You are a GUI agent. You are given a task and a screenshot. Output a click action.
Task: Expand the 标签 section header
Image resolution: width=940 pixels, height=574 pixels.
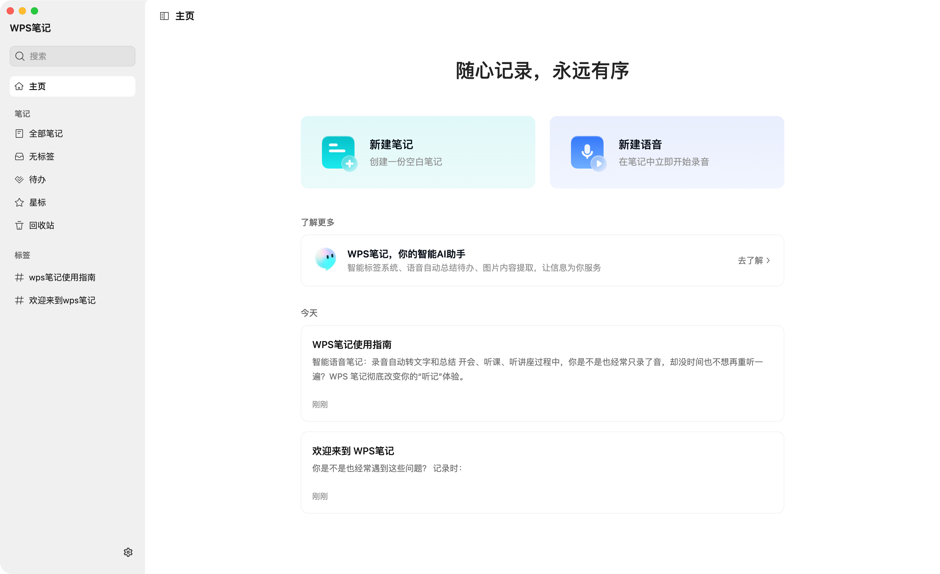(x=22, y=255)
